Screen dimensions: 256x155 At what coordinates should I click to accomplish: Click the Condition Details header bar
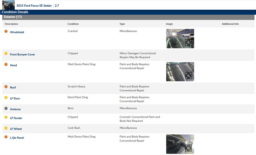15,12
